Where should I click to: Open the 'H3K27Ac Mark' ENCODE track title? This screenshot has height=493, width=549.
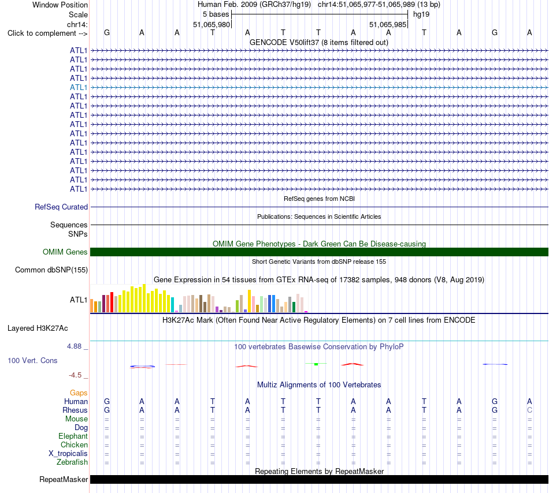(319, 320)
